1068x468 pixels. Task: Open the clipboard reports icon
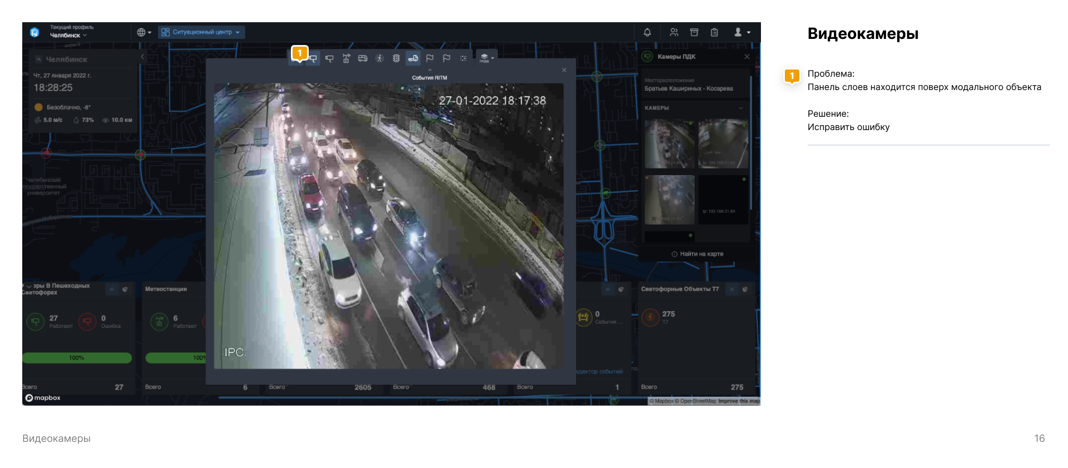click(x=714, y=32)
